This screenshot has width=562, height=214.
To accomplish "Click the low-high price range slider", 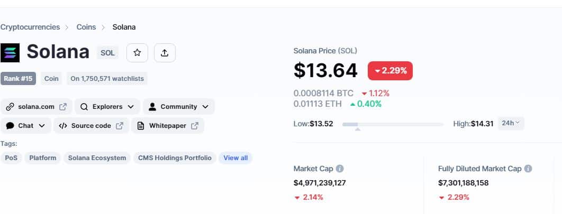I will coord(393,125).
